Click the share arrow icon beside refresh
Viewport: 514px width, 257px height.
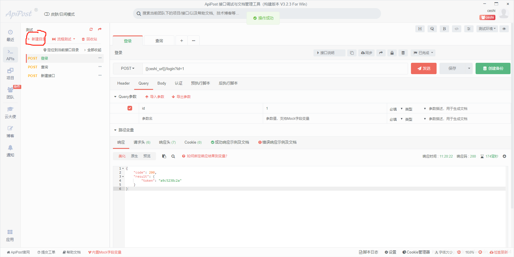click(100, 29)
